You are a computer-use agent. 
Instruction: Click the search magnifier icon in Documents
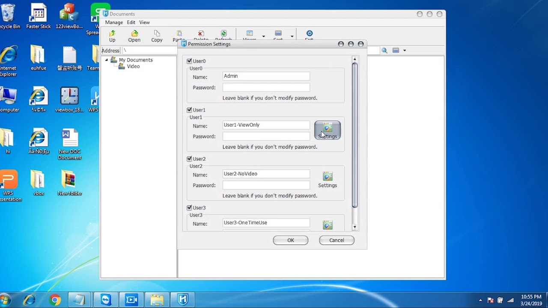[384, 50]
